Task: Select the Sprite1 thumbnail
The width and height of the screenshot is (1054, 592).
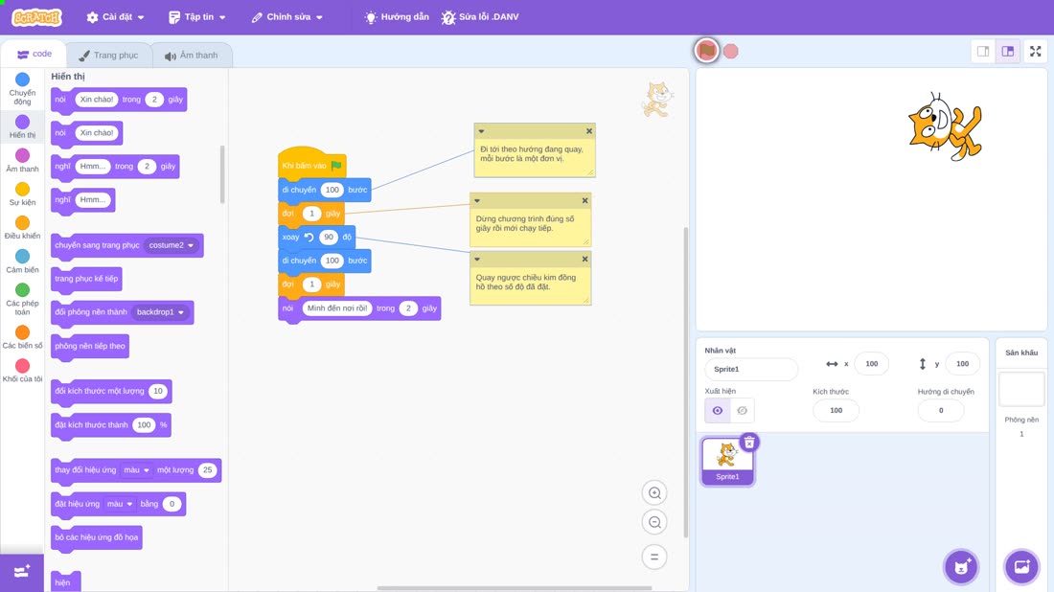Action: (x=727, y=461)
